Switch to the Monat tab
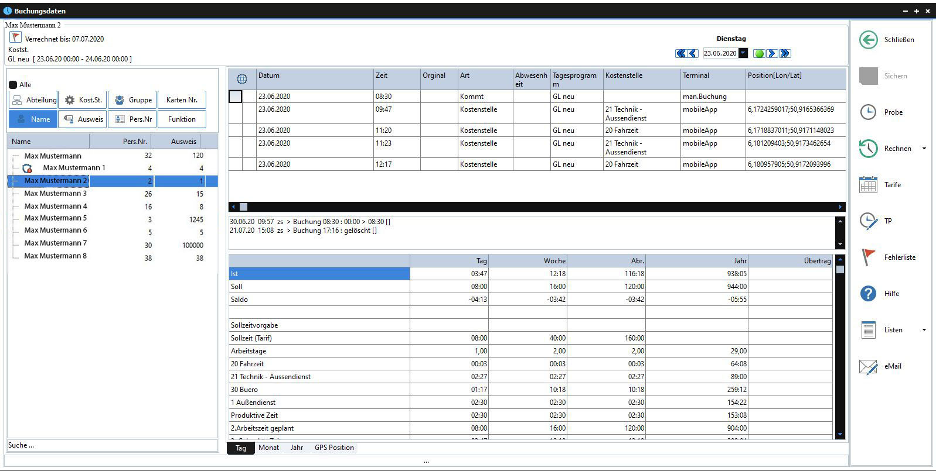This screenshot has height=471, width=936. pyautogui.click(x=268, y=448)
